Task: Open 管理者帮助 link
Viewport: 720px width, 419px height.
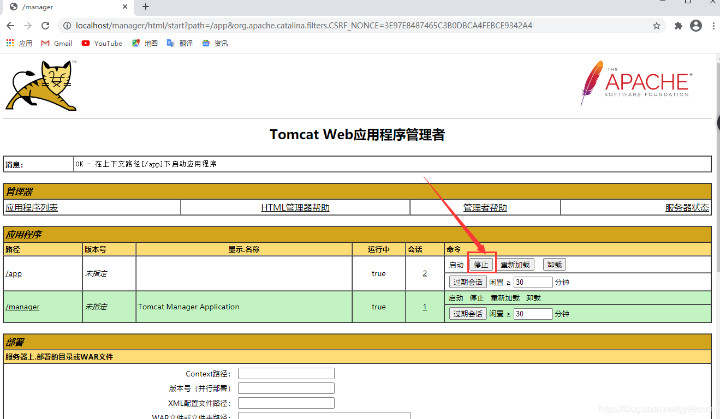Action: [x=485, y=207]
